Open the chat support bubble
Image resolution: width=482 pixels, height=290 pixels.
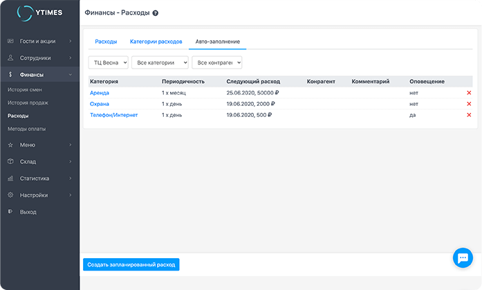[x=462, y=257]
